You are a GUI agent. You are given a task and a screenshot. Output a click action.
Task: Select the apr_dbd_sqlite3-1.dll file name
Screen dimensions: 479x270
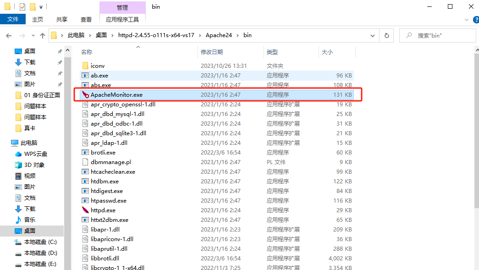pyautogui.click(x=119, y=133)
